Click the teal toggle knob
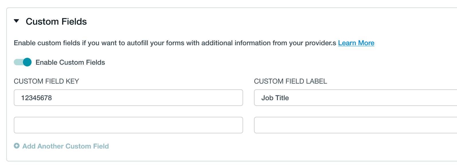 27,62
